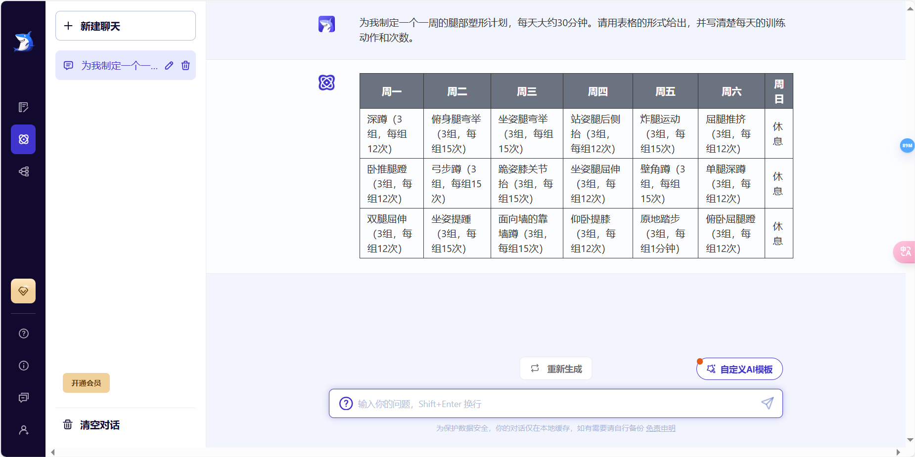This screenshot has height=457, width=915.
Task: Click the gold membership diamond icon
Action: coord(23,291)
